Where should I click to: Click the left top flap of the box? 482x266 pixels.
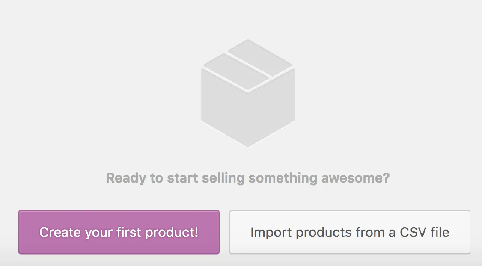(x=236, y=71)
